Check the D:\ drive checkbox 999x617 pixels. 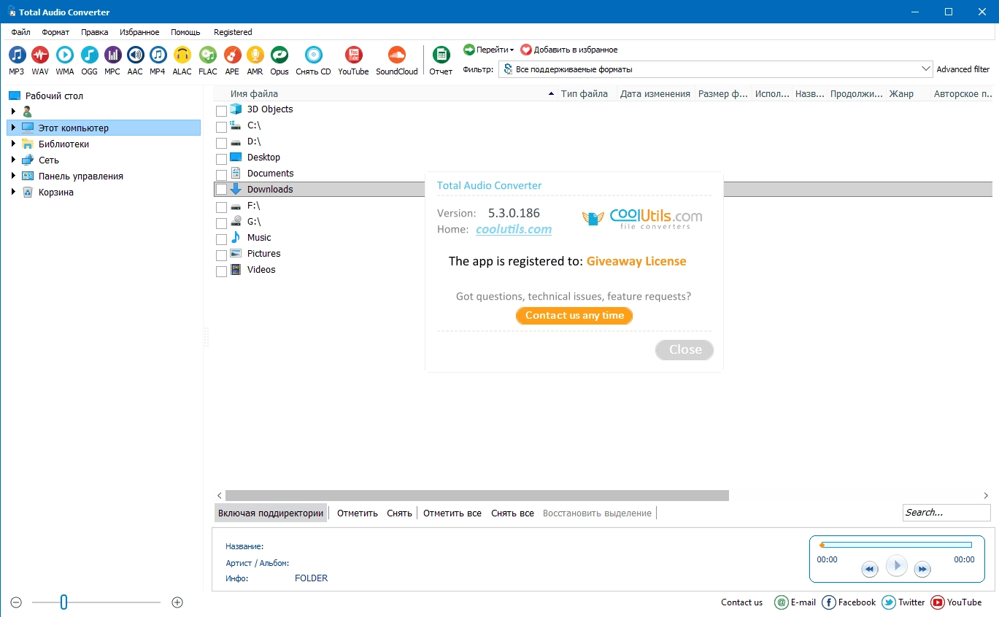222,143
